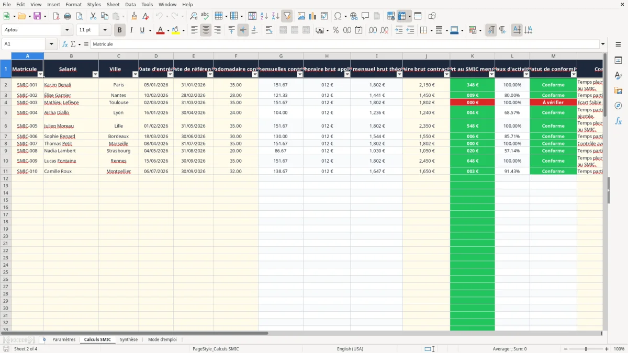Click the Clear Direct Formatting icon
Image resolution: width=628 pixels, height=353 pixels.
(x=145, y=16)
